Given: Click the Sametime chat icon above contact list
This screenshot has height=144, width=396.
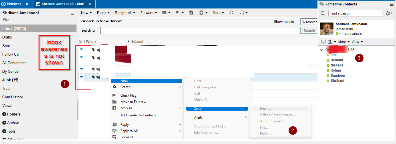Looking at the screenshot, I should 323,42.
